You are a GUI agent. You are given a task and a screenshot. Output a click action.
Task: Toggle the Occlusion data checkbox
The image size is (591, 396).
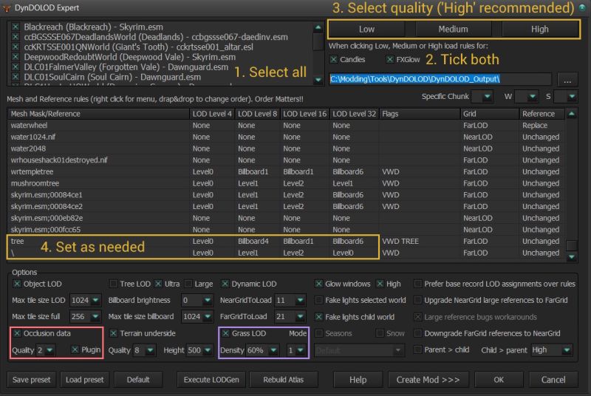click(x=17, y=333)
